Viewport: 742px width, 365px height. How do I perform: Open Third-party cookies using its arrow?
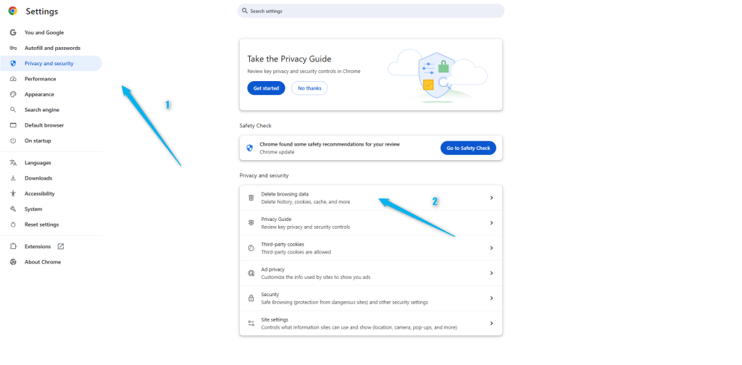tap(491, 248)
